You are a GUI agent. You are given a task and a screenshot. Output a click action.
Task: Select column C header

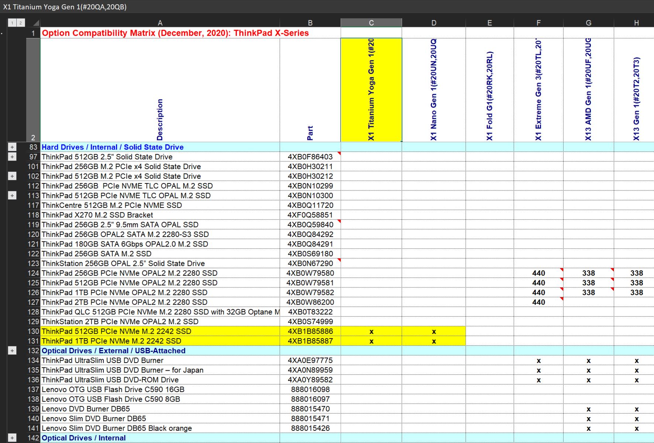coord(371,23)
